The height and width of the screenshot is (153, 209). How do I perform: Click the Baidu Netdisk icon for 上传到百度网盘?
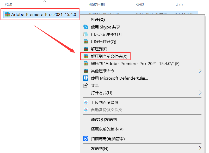pyautogui.click(x=86, y=103)
